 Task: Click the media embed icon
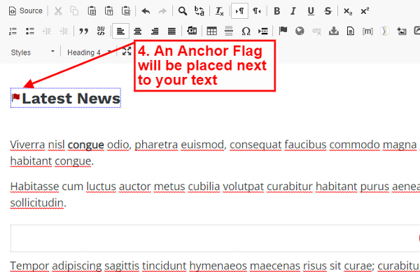[192, 31]
